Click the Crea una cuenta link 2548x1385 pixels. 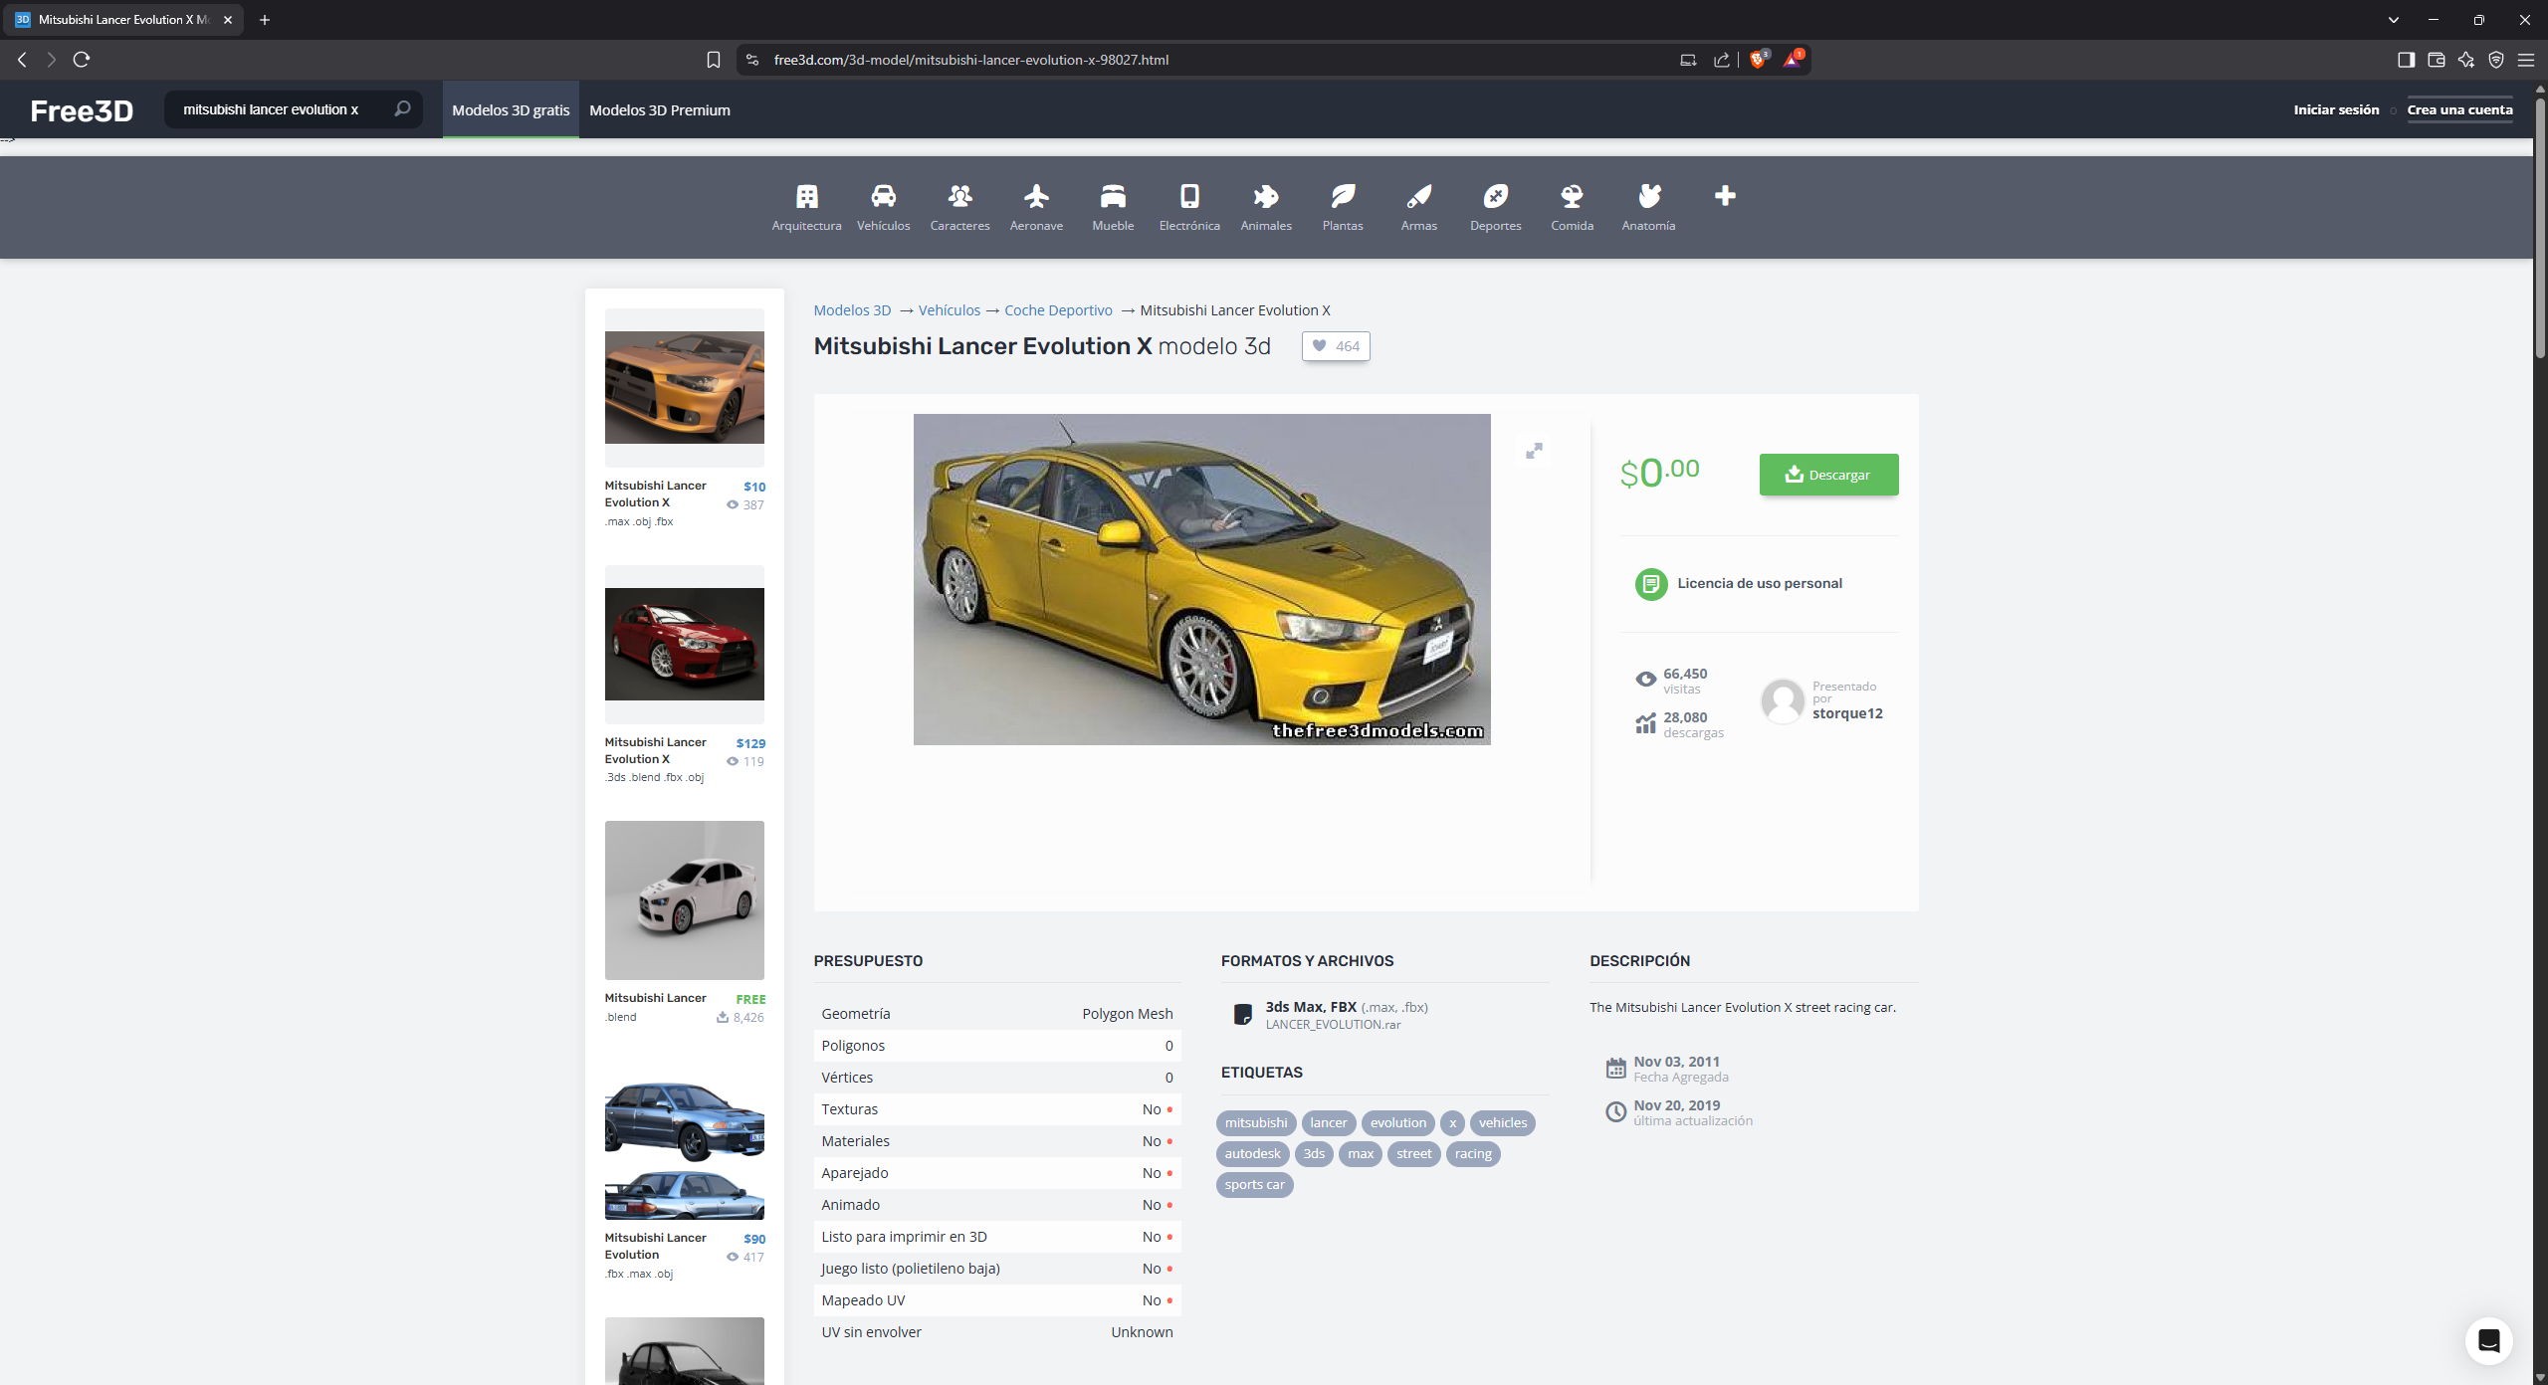[2459, 109]
